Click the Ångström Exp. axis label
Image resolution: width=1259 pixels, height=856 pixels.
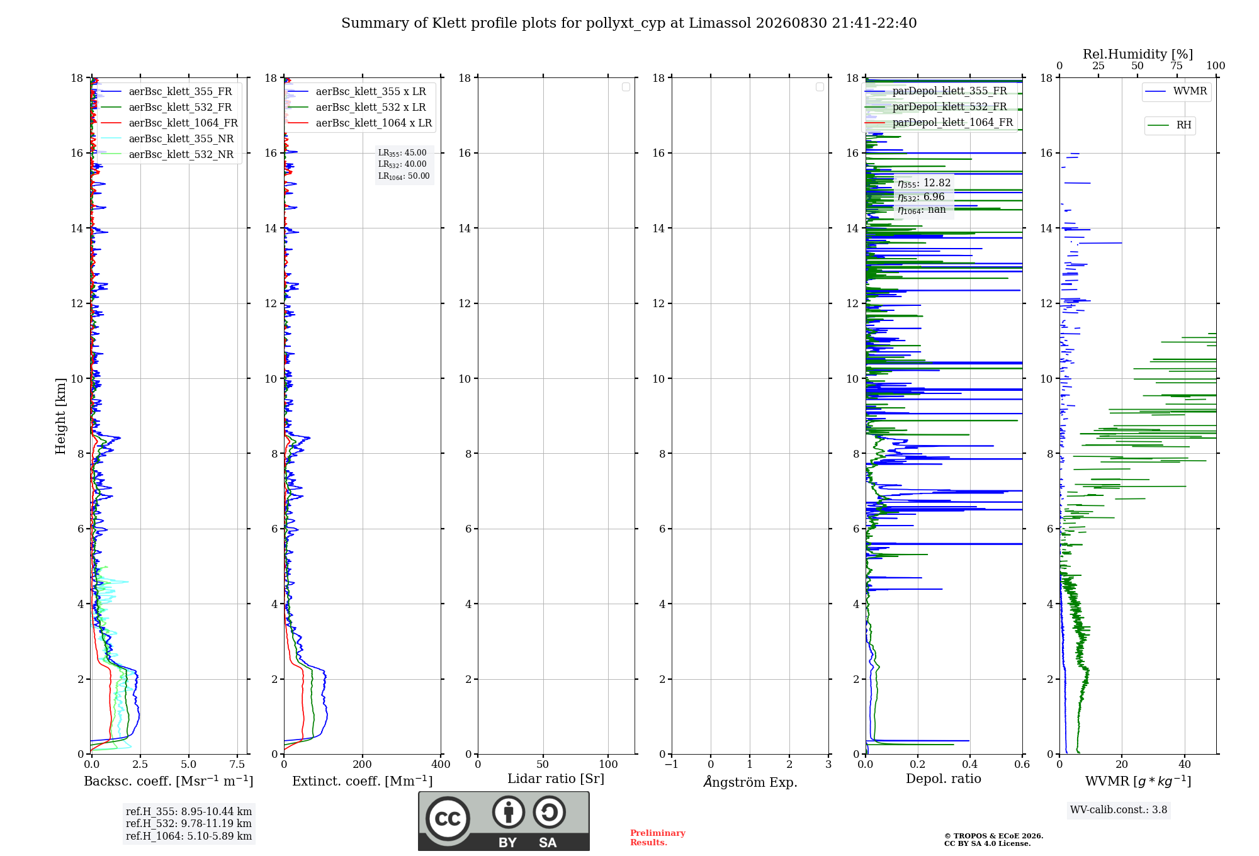pos(750,782)
